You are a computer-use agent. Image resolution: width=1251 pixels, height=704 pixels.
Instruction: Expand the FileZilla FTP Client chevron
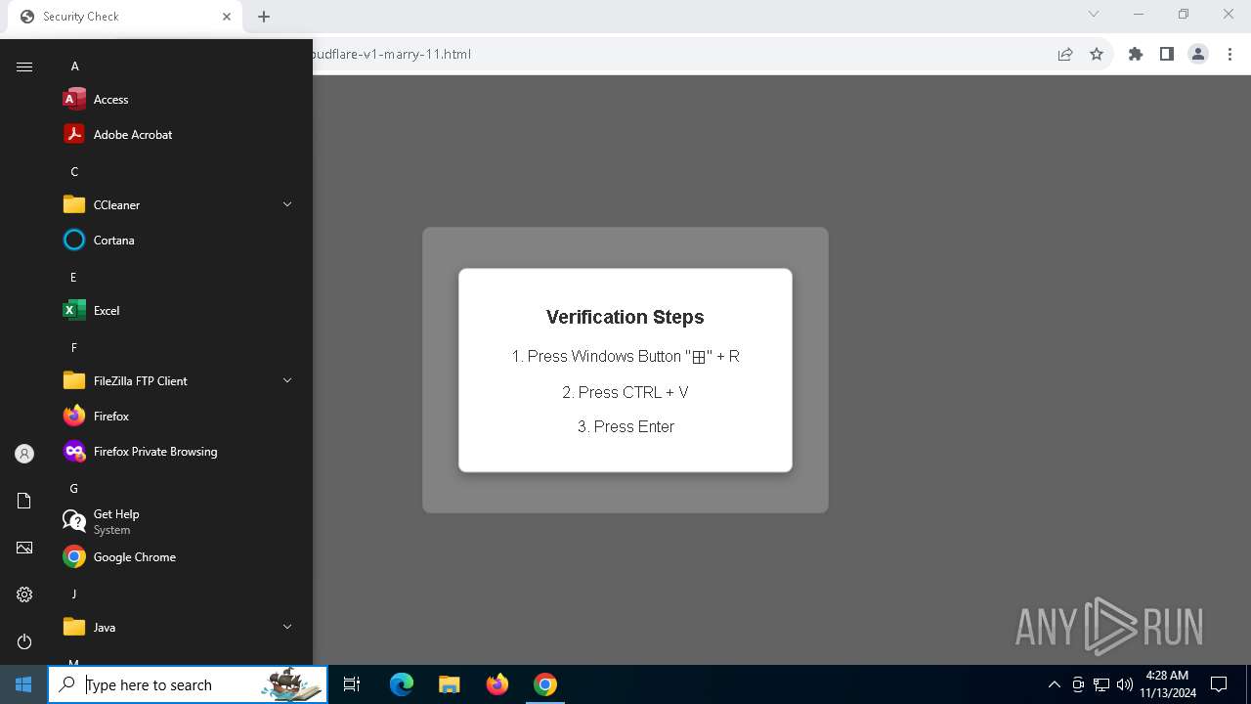click(x=287, y=380)
